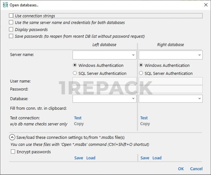Click the app icon in title bar
The width and height of the screenshot is (211, 175).
coord(5,5)
